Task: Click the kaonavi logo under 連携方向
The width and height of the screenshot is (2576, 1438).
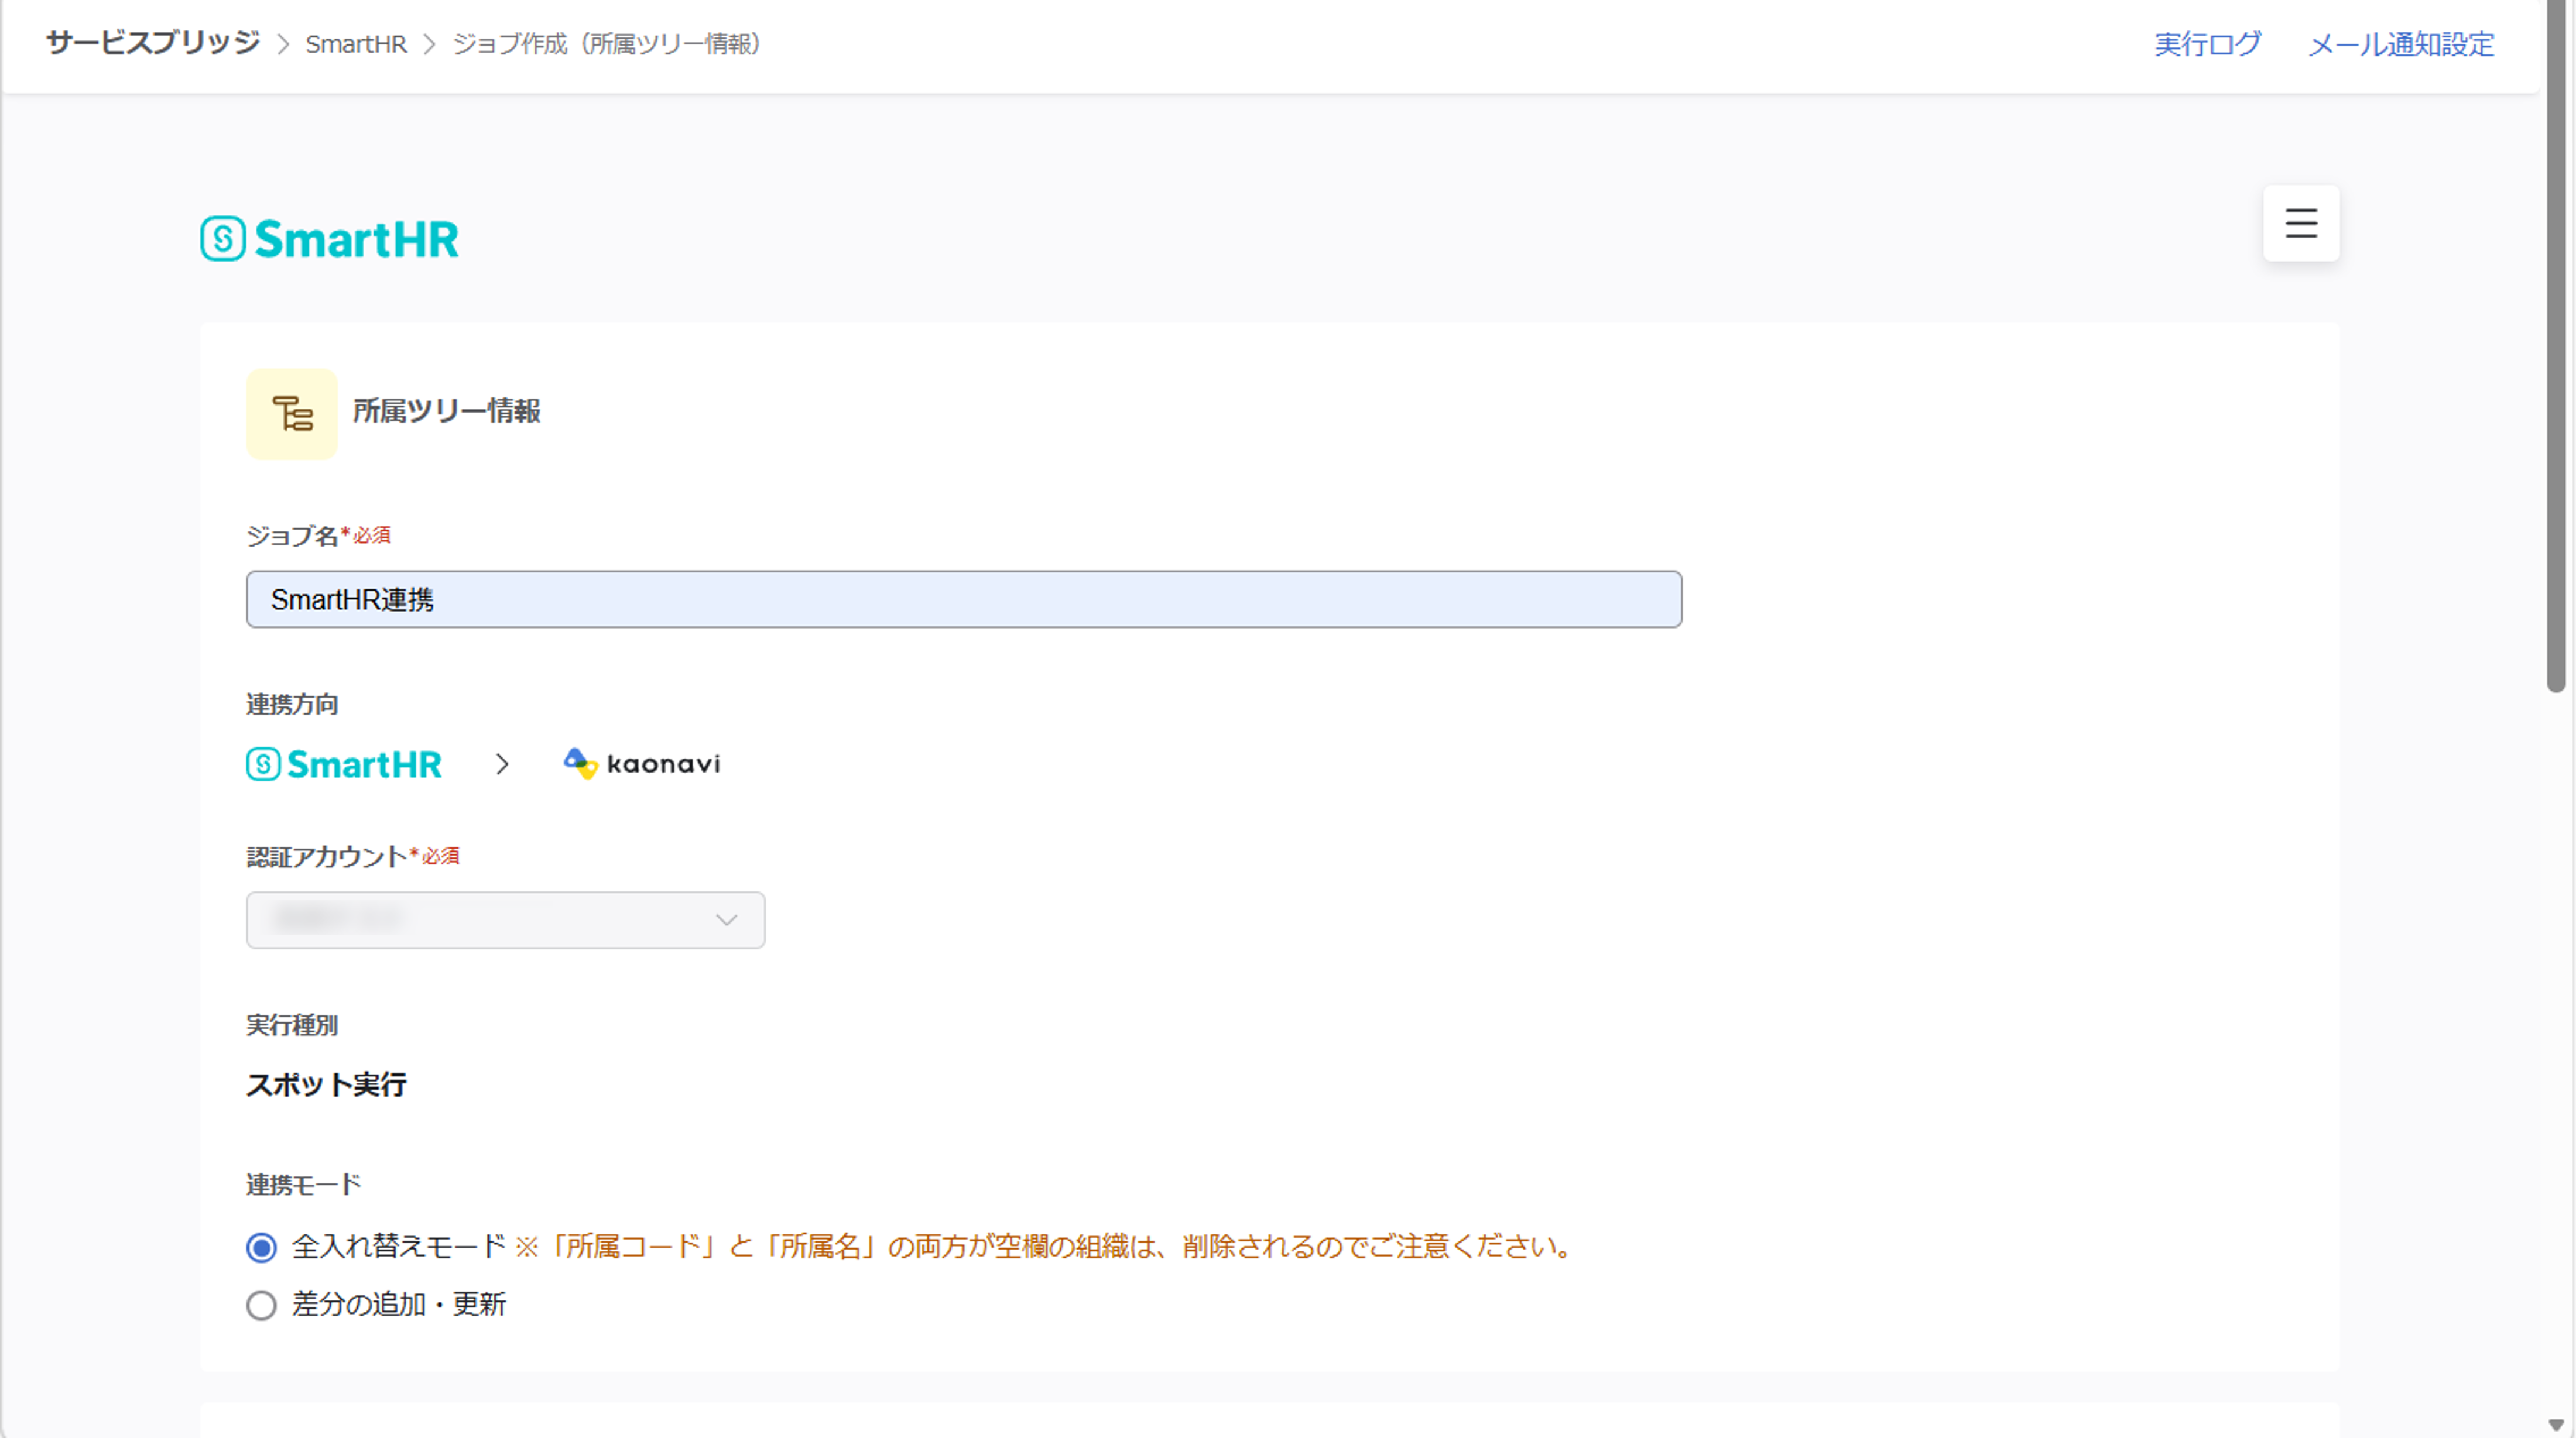Action: pyautogui.click(x=641, y=764)
